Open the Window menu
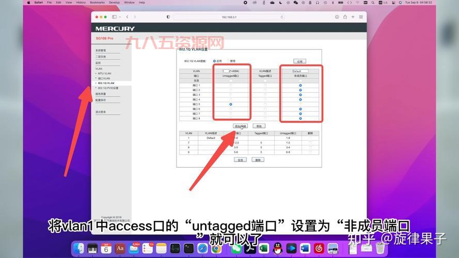The width and height of the screenshot is (459, 258). pos(129,3)
